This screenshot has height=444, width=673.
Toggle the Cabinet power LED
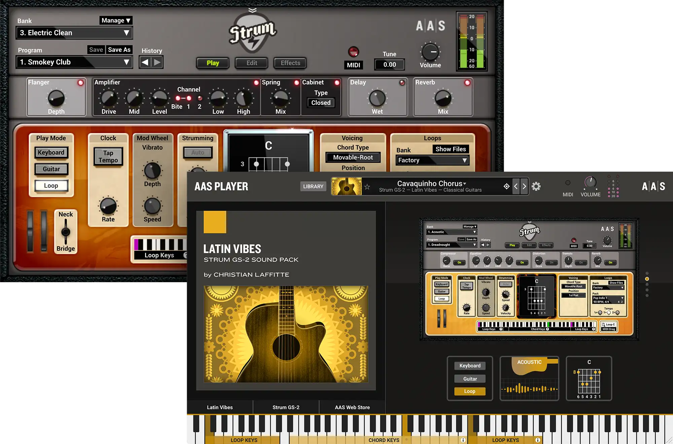pyautogui.click(x=337, y=83)
